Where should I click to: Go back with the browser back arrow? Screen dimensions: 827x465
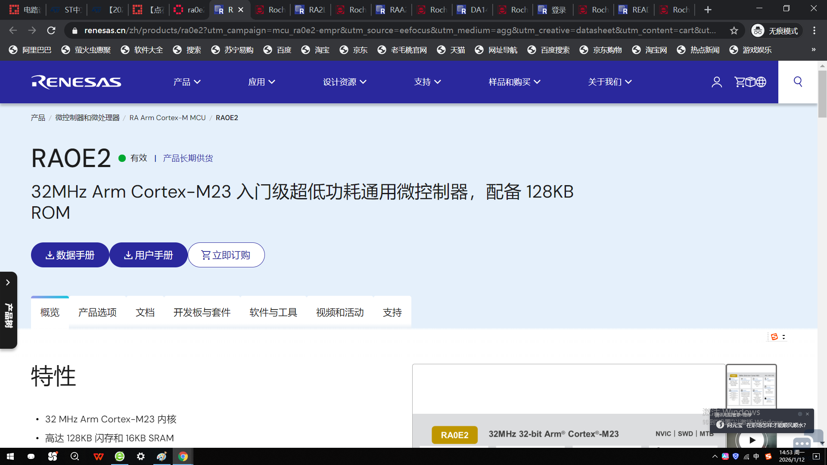13,31
